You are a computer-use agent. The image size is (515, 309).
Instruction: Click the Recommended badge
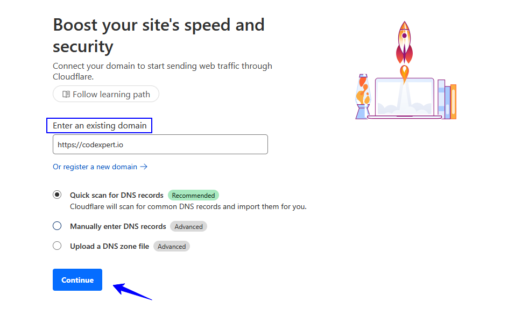coord(193,195)
